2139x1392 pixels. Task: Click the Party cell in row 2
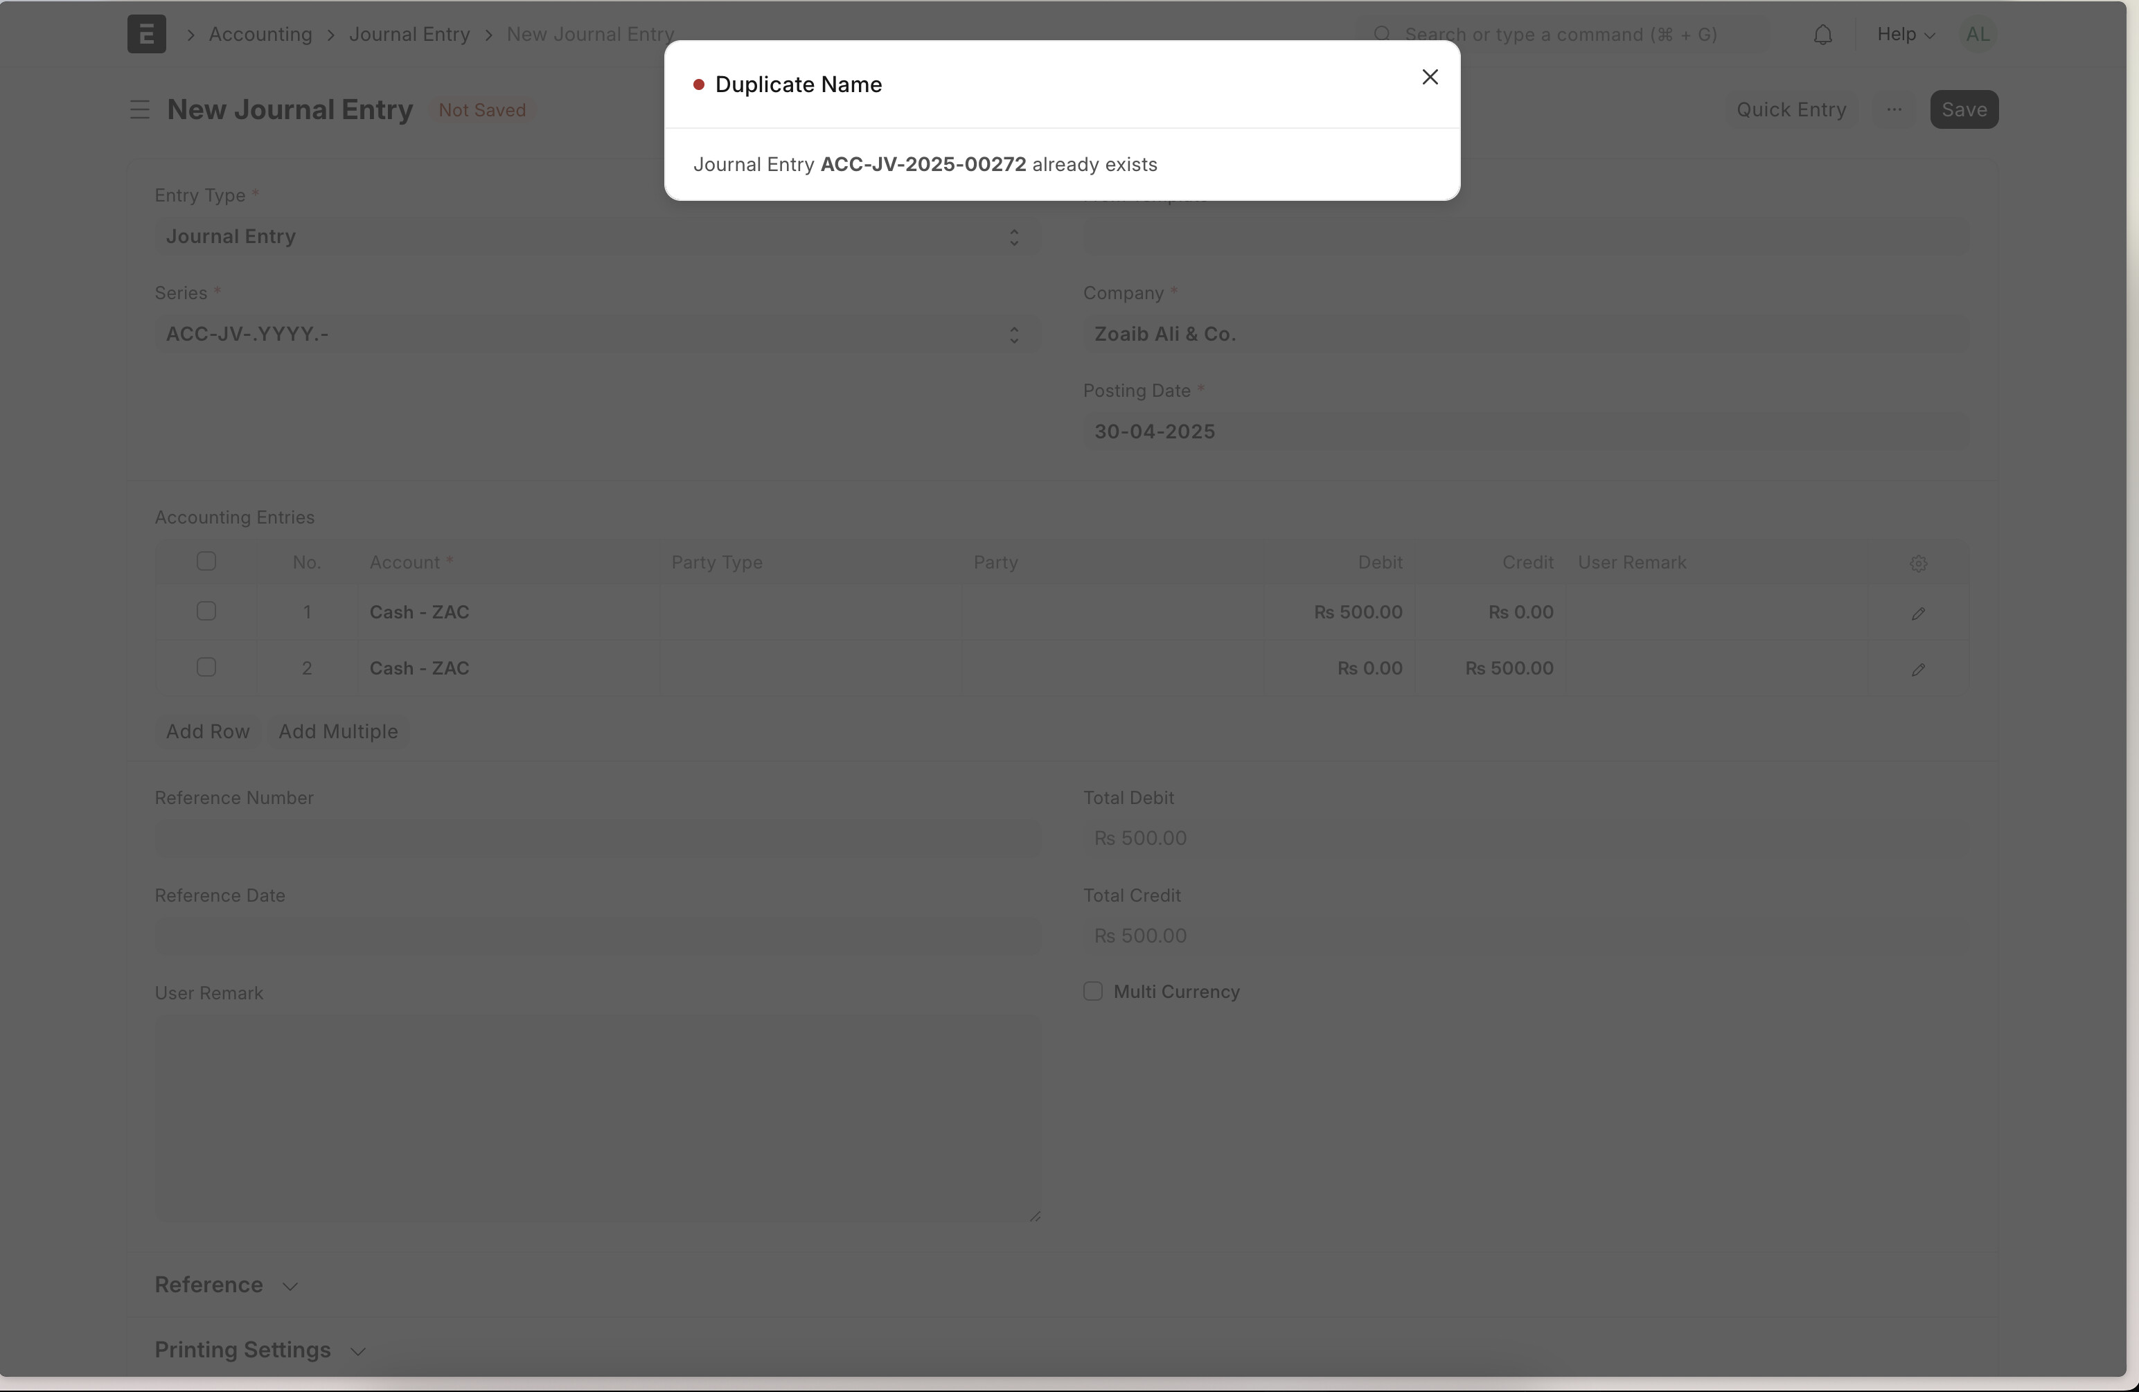pyautogui.click(x=1112, y=668)
